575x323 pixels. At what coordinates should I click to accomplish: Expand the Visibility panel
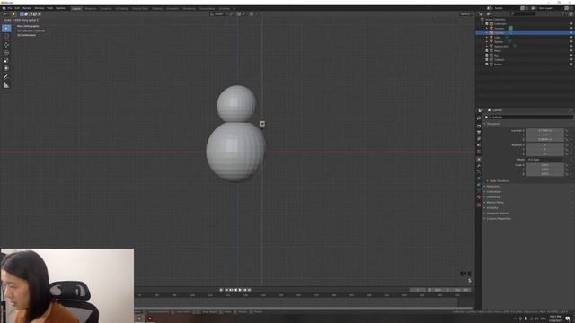[x=491, y=207]
